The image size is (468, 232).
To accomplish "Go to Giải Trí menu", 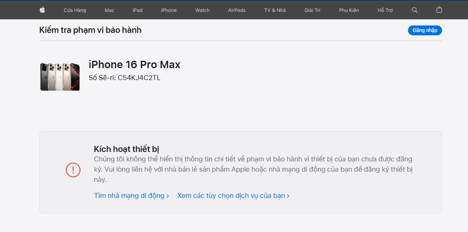I will pos(312,10).
